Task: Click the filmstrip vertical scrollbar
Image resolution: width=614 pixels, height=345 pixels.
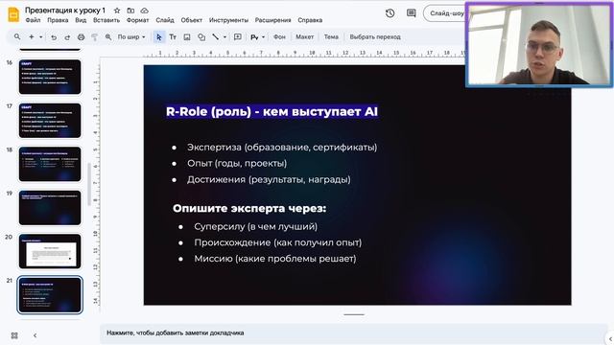Action: [x=89, y=184]
